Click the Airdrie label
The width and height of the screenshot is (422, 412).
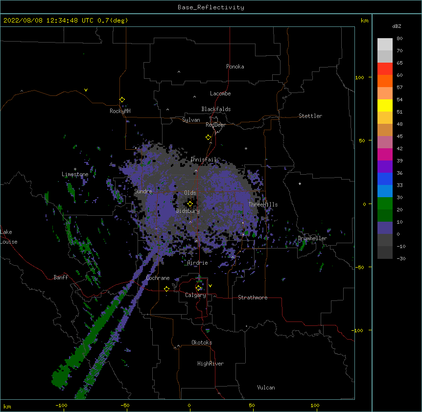[x=198, y=263]
